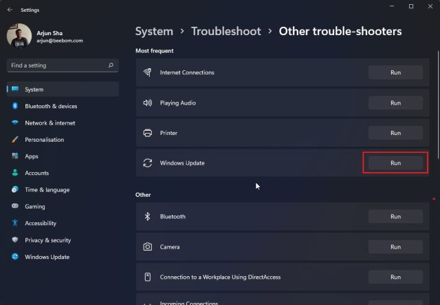
Task: Click the Time & language globe icon
Action: pos(15,189)
